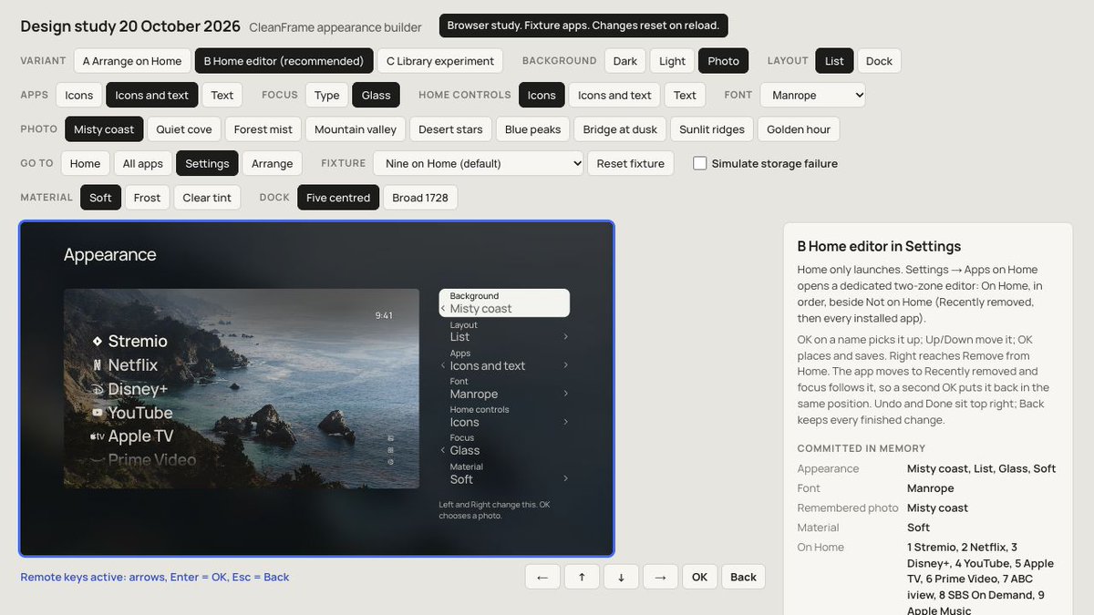Click the up arrow remote key
Viewport: 1094px width, 615px height.
[582, 577]
